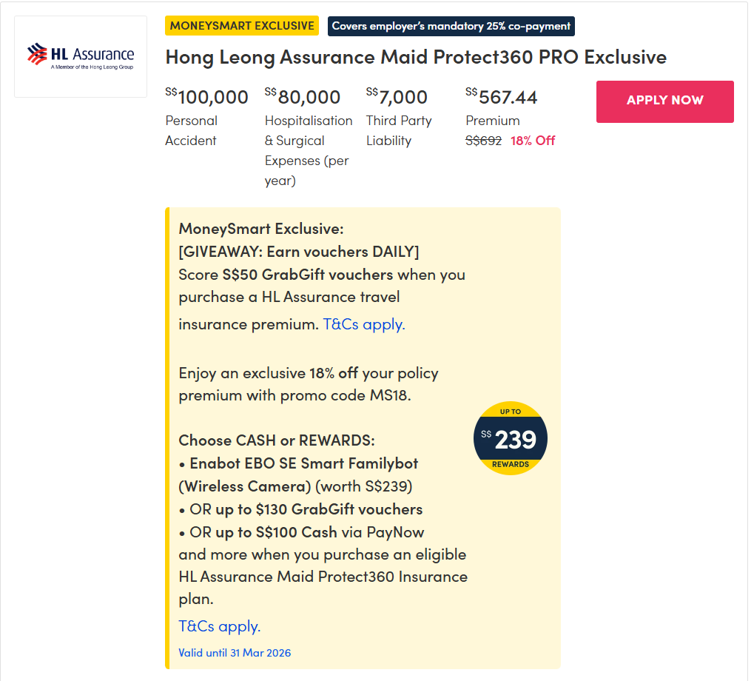Open the T&Cs apply link after travel insurance
This screenshot has width=754, height=681.
coord(364,324)
